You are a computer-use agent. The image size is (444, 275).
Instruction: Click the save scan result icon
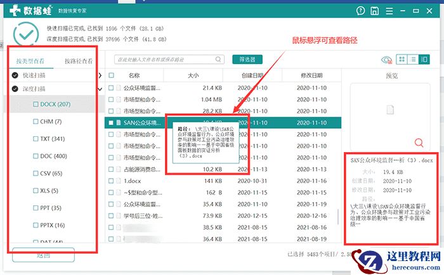point(374,11)
